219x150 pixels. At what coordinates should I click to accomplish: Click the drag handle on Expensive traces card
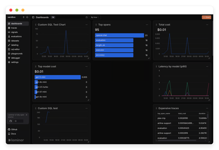(156, 108)
